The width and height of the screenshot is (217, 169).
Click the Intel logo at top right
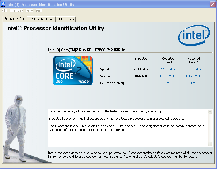point(194,35)
